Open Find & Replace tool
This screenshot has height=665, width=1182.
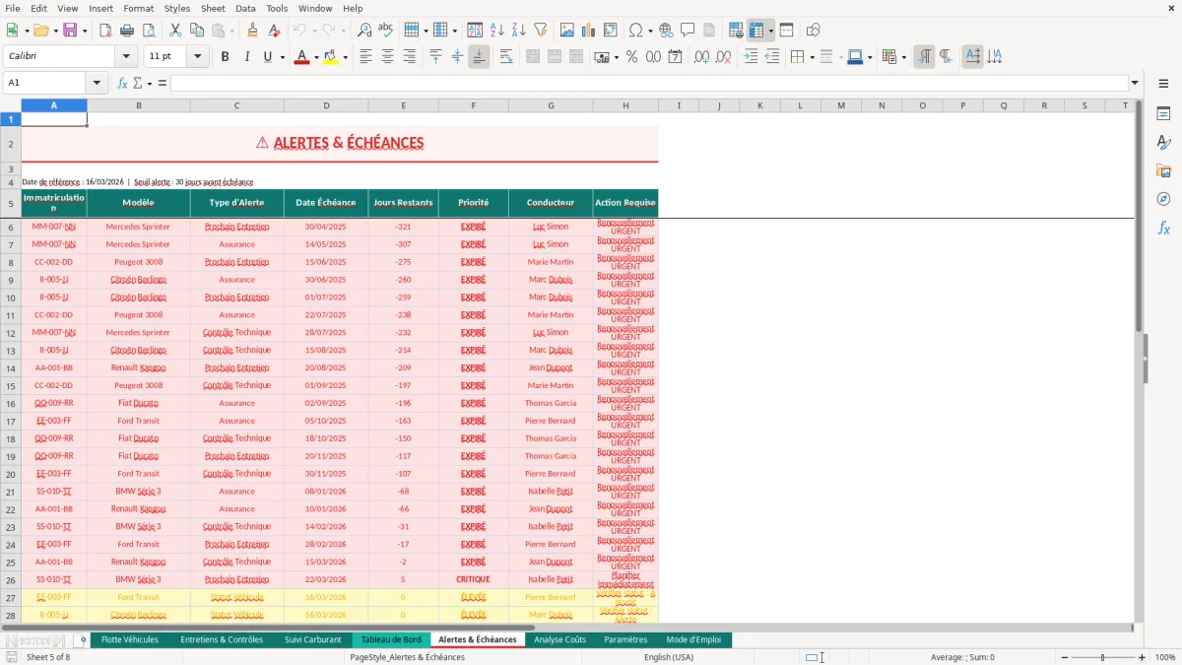tap(364, 31)
